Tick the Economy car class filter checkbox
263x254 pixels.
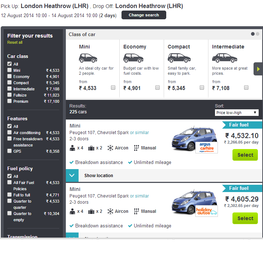click(9, 77)
